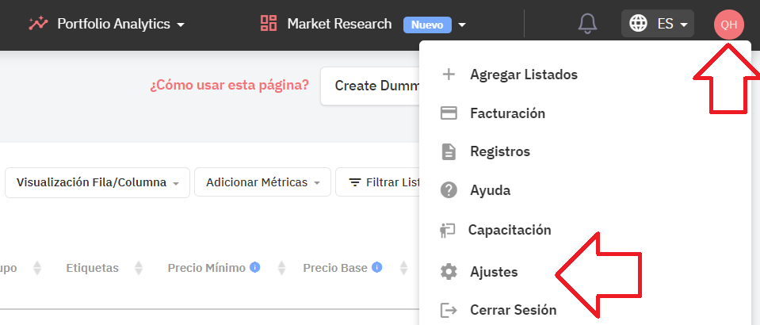The height and width of the screenshot is (325, 760).
Task: Expand the Portfolio Analytics dropdown
Action: pyautogui.click(x=181, y=25)
